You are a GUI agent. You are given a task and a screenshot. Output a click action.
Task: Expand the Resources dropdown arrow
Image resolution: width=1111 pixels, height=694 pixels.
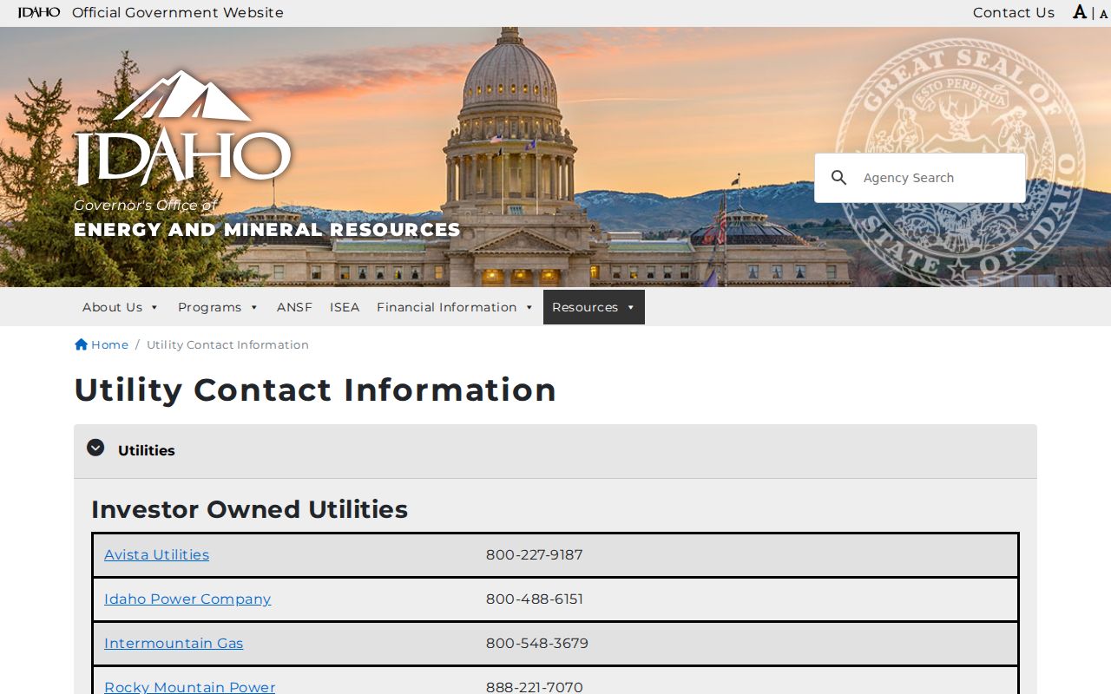(x=631, y=308)
